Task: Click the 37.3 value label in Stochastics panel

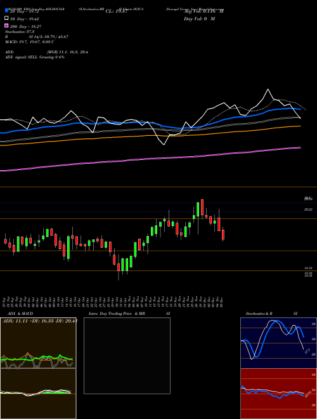Action: pos(307,351)
